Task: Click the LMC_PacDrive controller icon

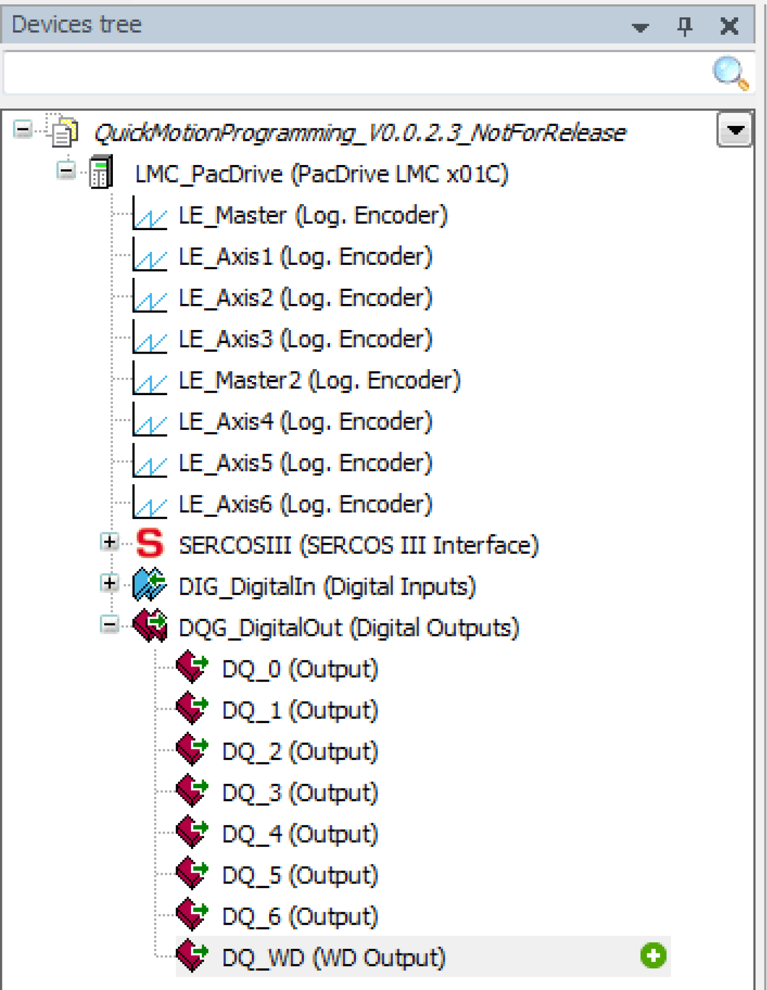Action: click(101, 172)
